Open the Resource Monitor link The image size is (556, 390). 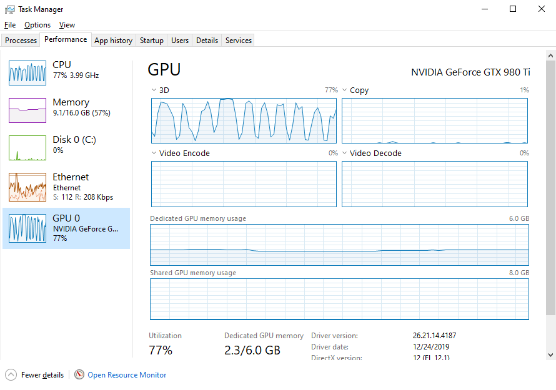pos(127,375)
